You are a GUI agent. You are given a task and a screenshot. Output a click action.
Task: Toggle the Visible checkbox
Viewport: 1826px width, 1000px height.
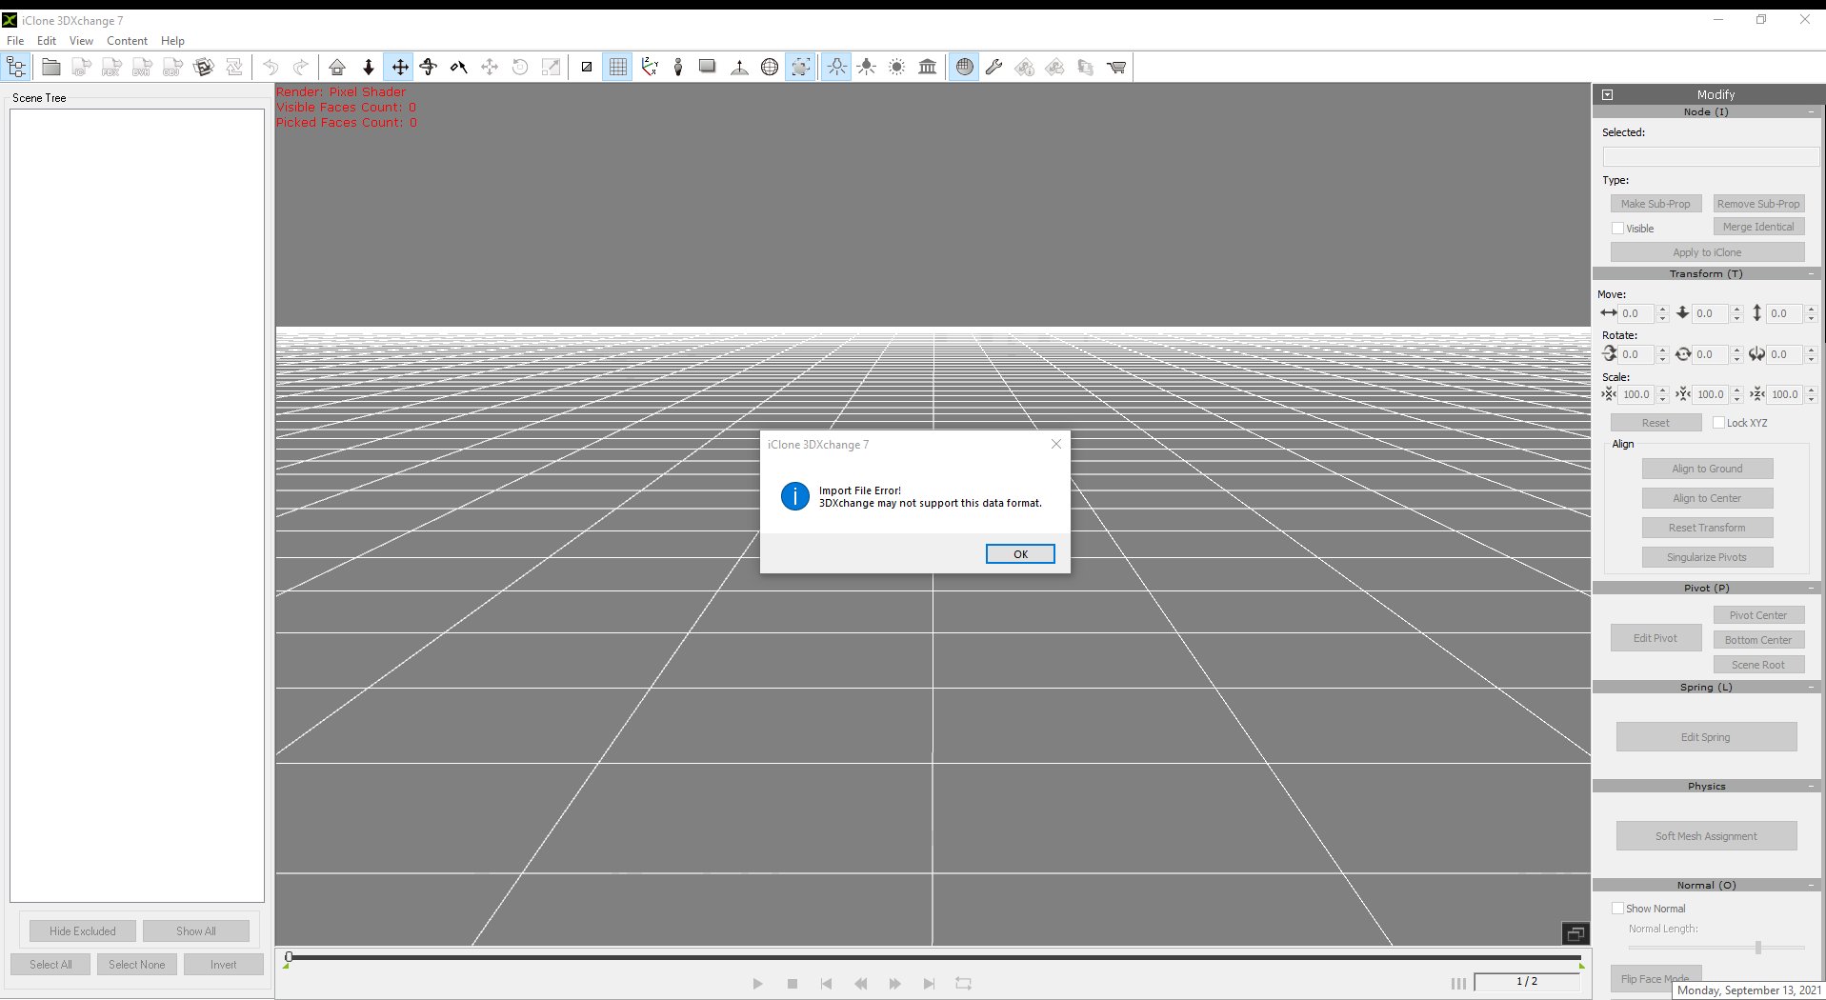tap(1617, 229)
